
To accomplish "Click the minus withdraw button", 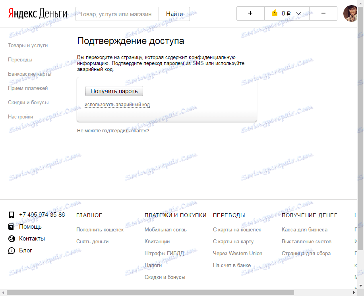I will click(323, 13).
